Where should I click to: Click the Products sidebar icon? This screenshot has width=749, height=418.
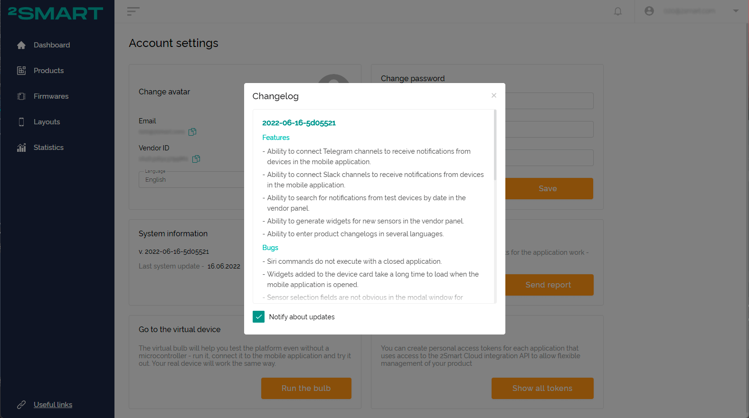click(21, 71)
